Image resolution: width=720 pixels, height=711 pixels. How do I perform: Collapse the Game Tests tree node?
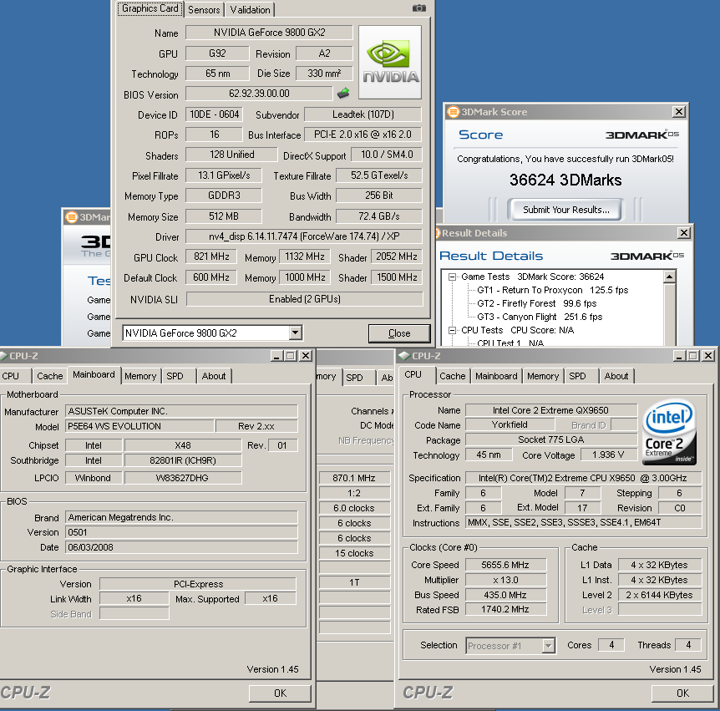pos(452,277)
